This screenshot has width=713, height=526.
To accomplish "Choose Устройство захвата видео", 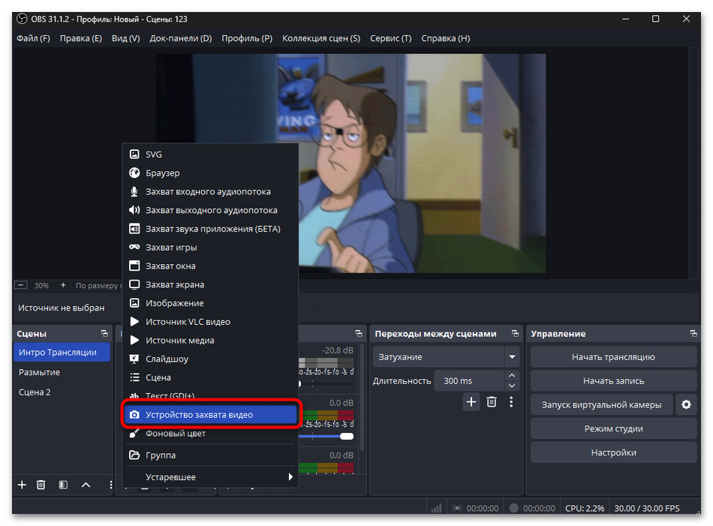I will point(210,415).
